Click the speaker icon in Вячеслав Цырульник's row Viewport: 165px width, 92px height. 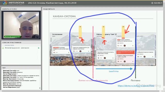pyautogui.click(x=39, y=48)
